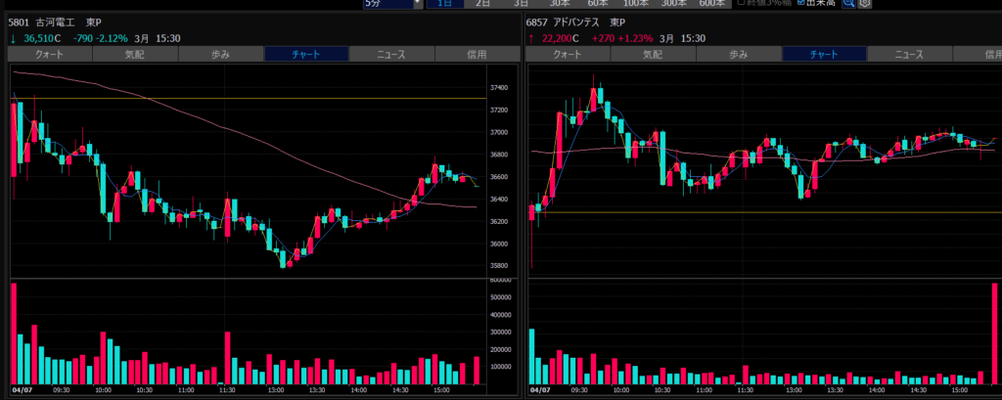The width and height of the screenshot is (1002, 400).
Task: Click the magnifier zoom icon in top toolbar
Action: tap(848, 4)
